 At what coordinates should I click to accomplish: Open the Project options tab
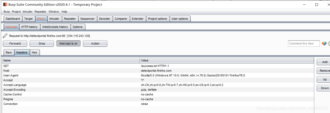(158, 19)
